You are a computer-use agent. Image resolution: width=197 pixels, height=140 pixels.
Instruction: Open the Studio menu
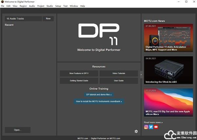50,6
